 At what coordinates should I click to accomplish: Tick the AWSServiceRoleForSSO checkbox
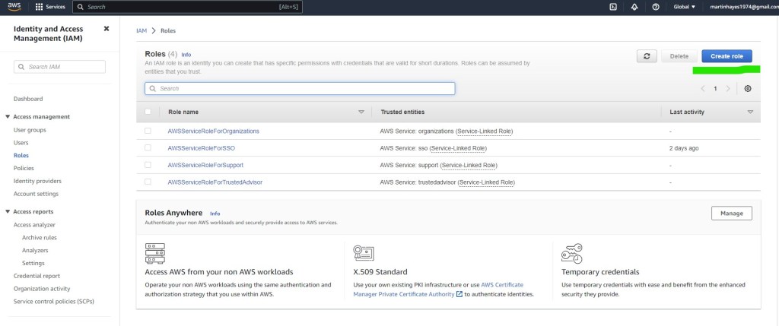click(148, 148)
